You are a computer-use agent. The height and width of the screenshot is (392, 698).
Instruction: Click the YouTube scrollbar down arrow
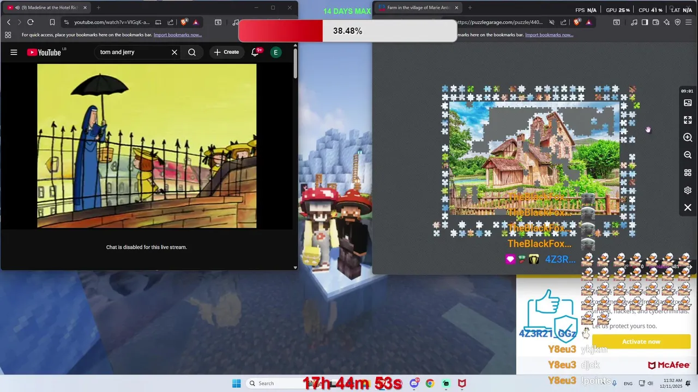295,267
